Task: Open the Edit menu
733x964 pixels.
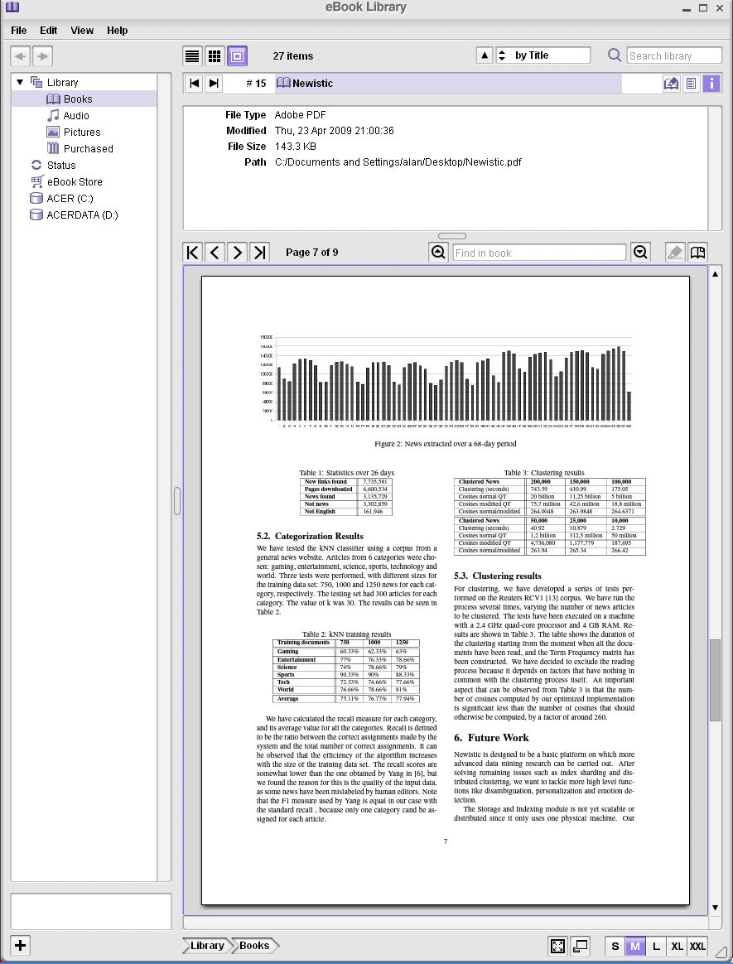Action: [x=49, y=30]
